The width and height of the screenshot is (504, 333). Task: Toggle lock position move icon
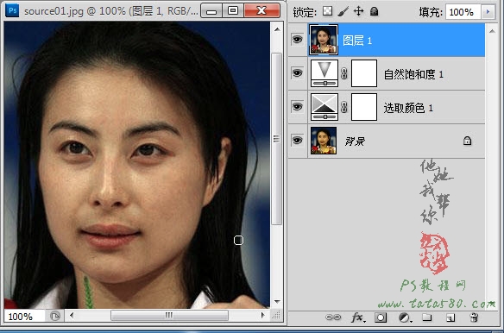click(358, 11)
